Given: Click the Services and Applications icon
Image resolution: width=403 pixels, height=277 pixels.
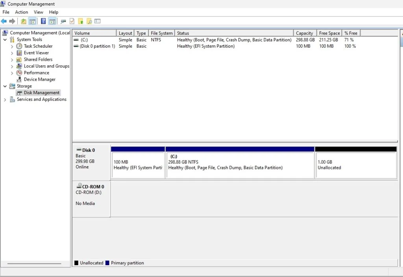Looking at the screenshot, I should point(12,99).
